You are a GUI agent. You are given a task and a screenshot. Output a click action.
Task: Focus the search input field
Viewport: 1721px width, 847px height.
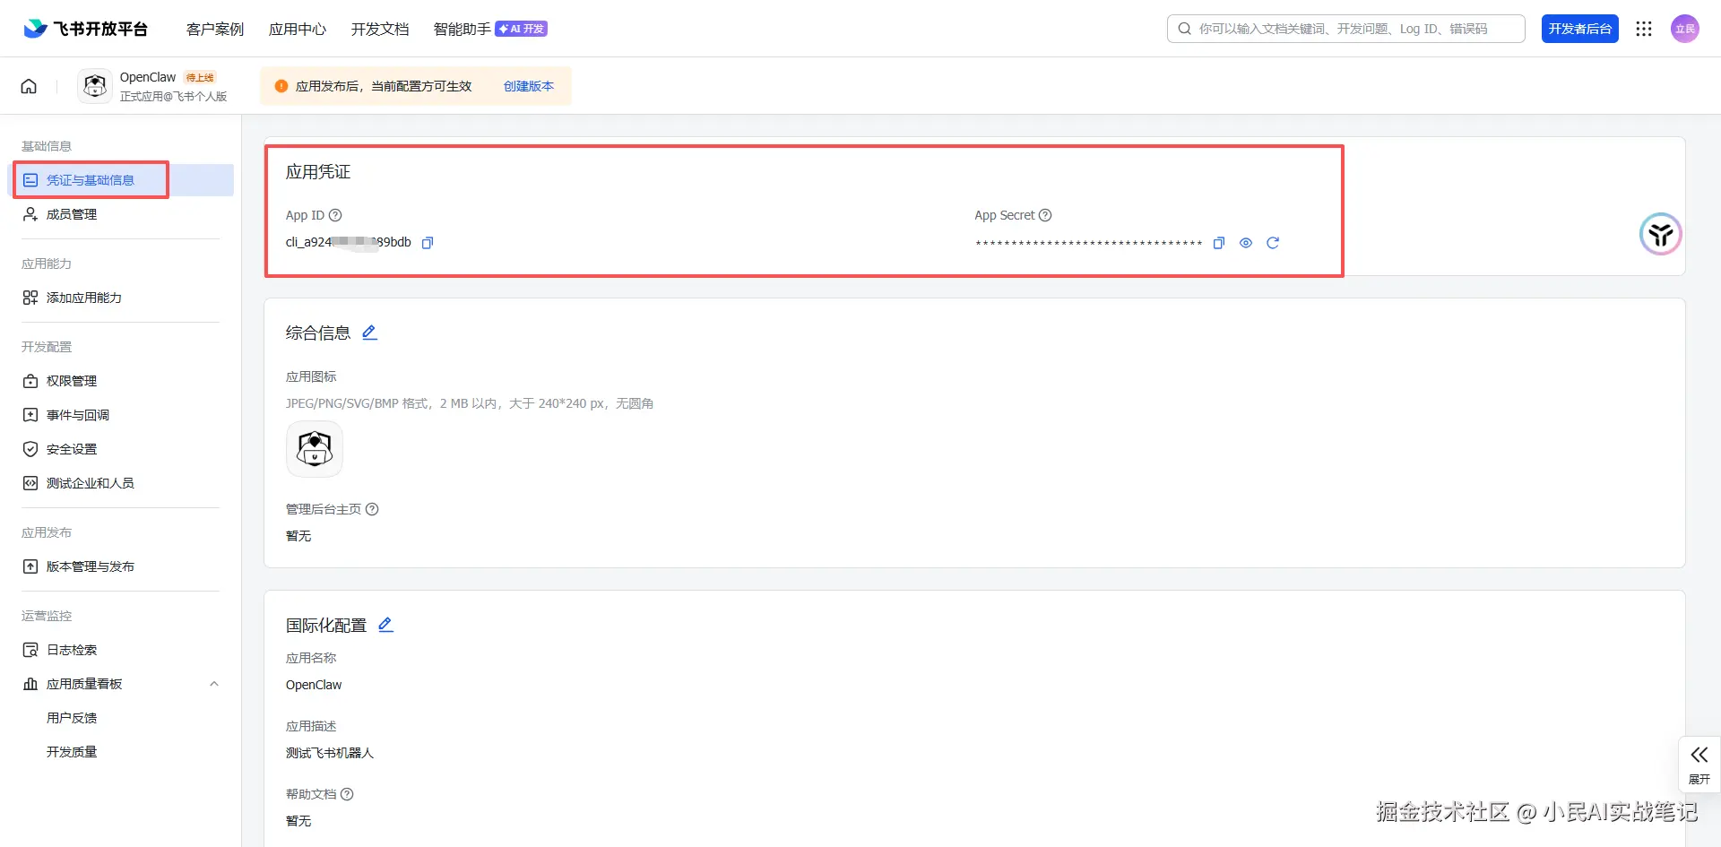[x=1346, y=29]
